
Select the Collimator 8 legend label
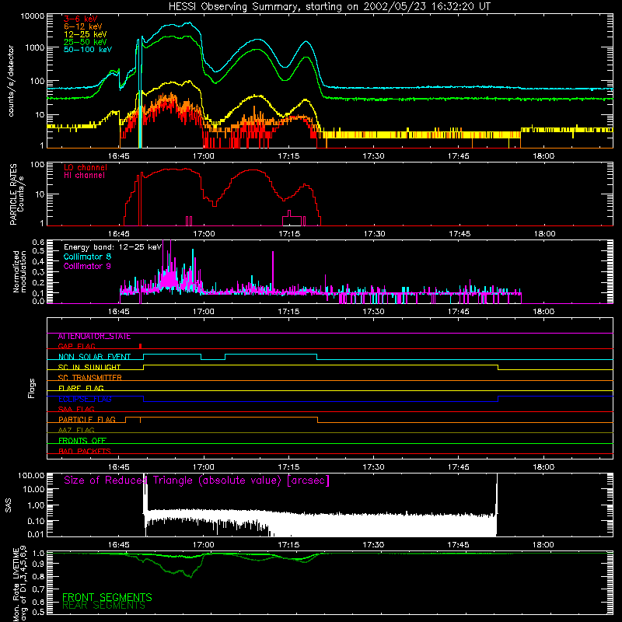tap(87, 257)
